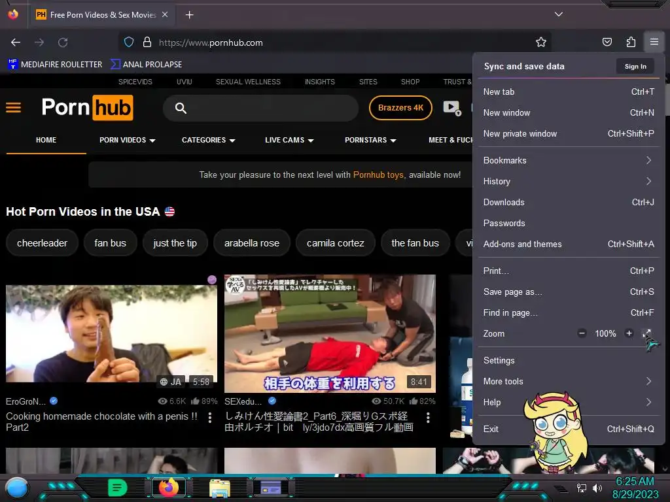Image resolution: width=670 pixels, height=502 pixels.
Task: Open the PORNSTARS dropdown
Action: coord(370,140)
